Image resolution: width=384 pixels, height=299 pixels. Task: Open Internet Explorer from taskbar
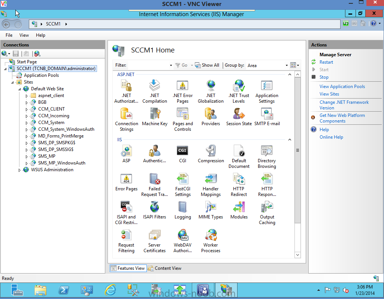(110, 290)
